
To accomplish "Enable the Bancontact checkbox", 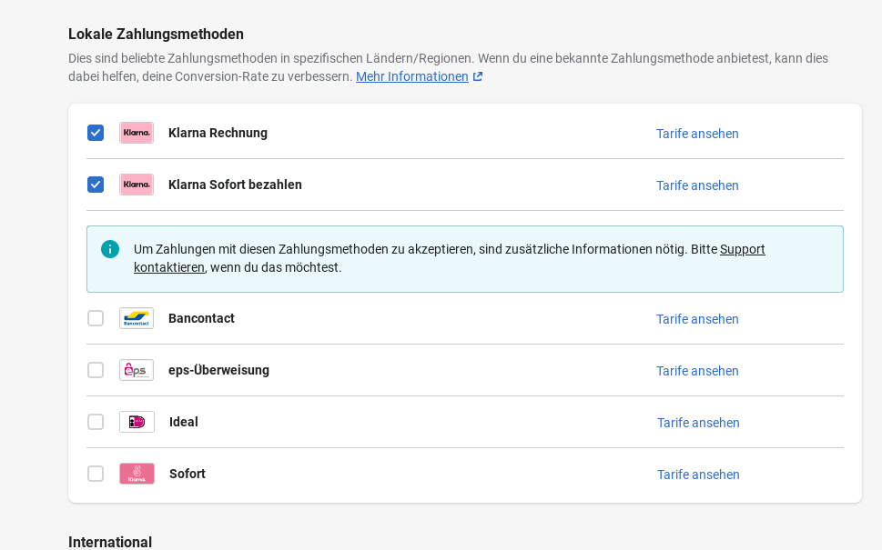I will click(96, 318).
